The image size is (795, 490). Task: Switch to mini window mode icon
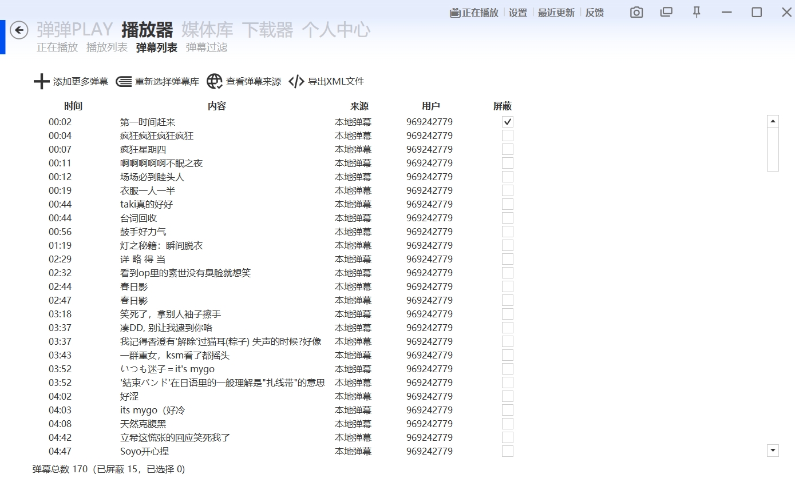[x=666, y=12]
